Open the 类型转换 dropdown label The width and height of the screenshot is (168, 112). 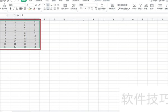coord(102,9)
